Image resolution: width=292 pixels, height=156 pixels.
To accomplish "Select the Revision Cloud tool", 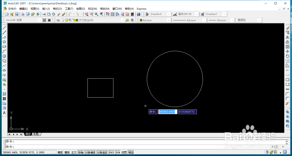I will coord(4,61).
